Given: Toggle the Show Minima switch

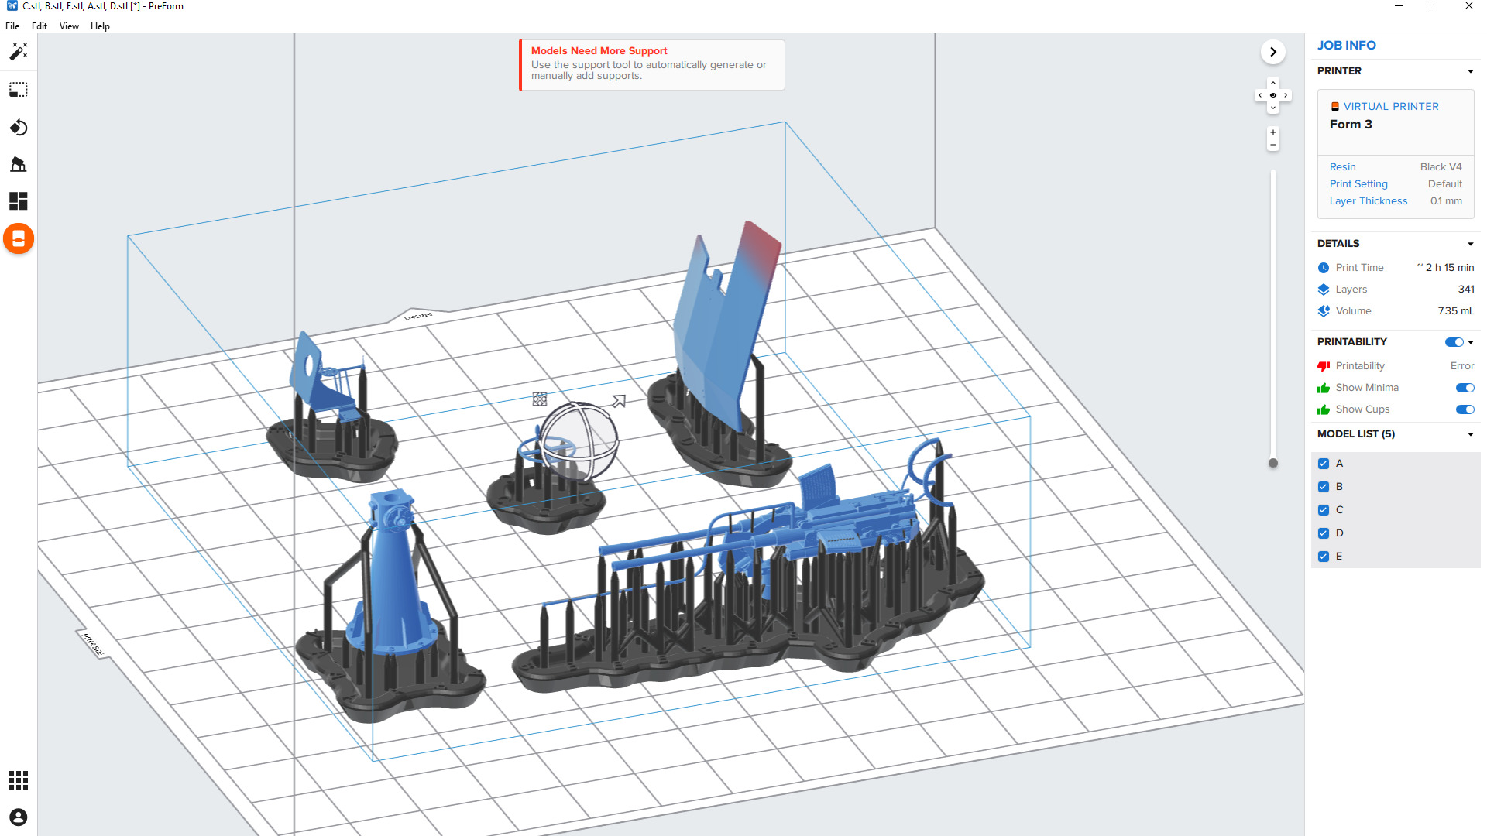Looking at the screenshot, I should click(1465, 388).
